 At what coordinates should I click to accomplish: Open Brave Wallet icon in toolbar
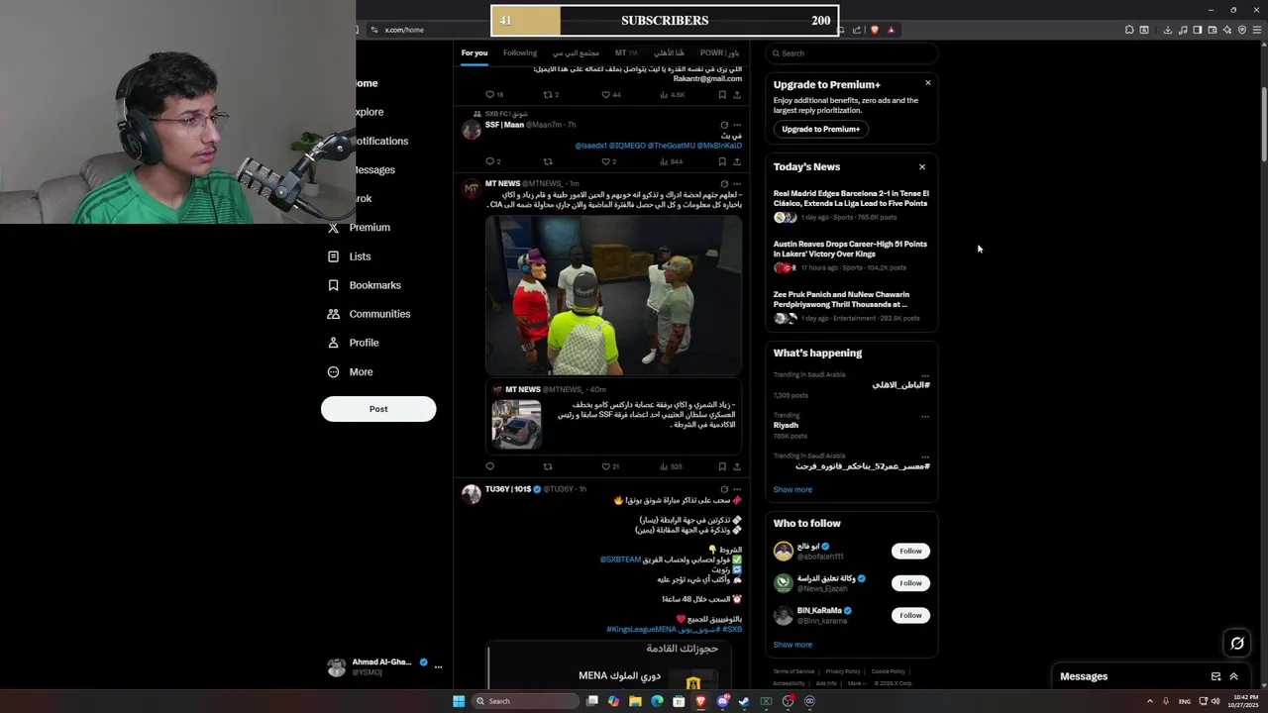pos(1213,30)
